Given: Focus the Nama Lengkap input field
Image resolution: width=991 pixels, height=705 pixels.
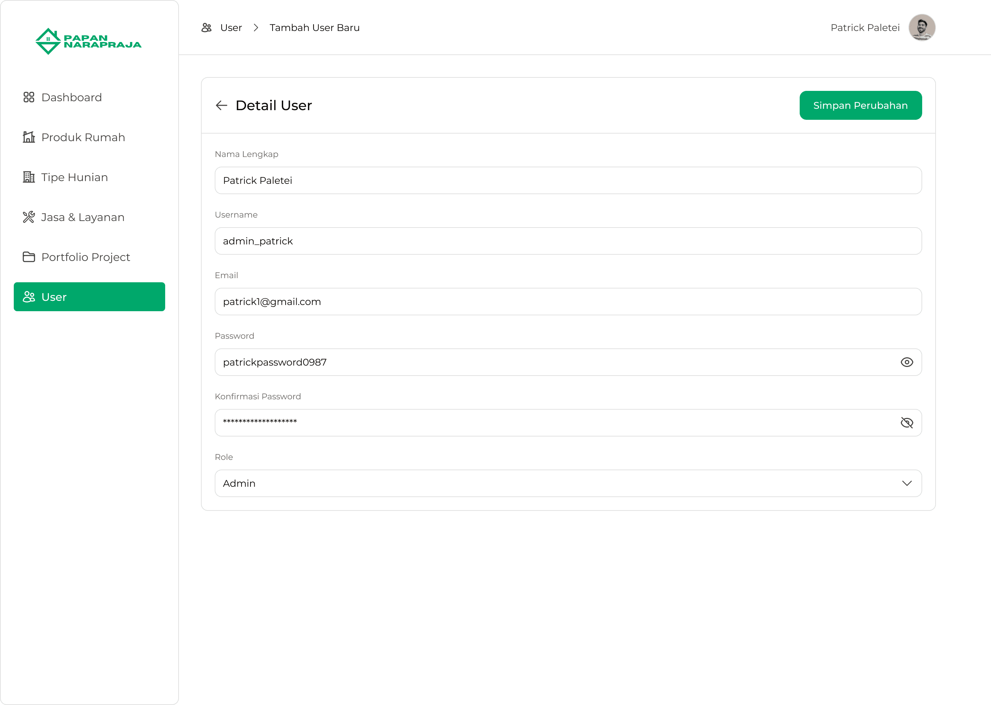Looking at the screenshot, I should [568, 181].
